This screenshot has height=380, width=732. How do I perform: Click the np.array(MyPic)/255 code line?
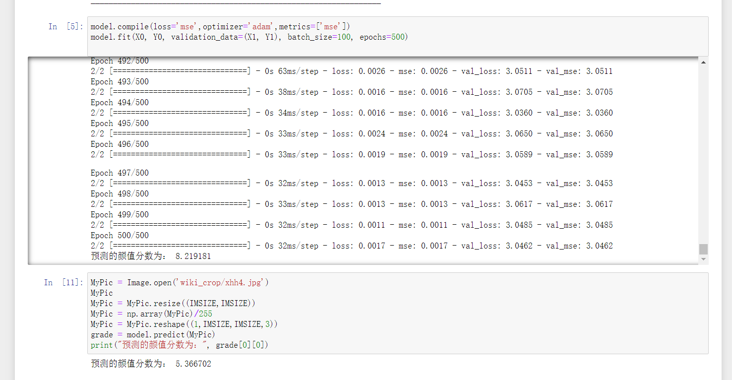click(151, 314)
